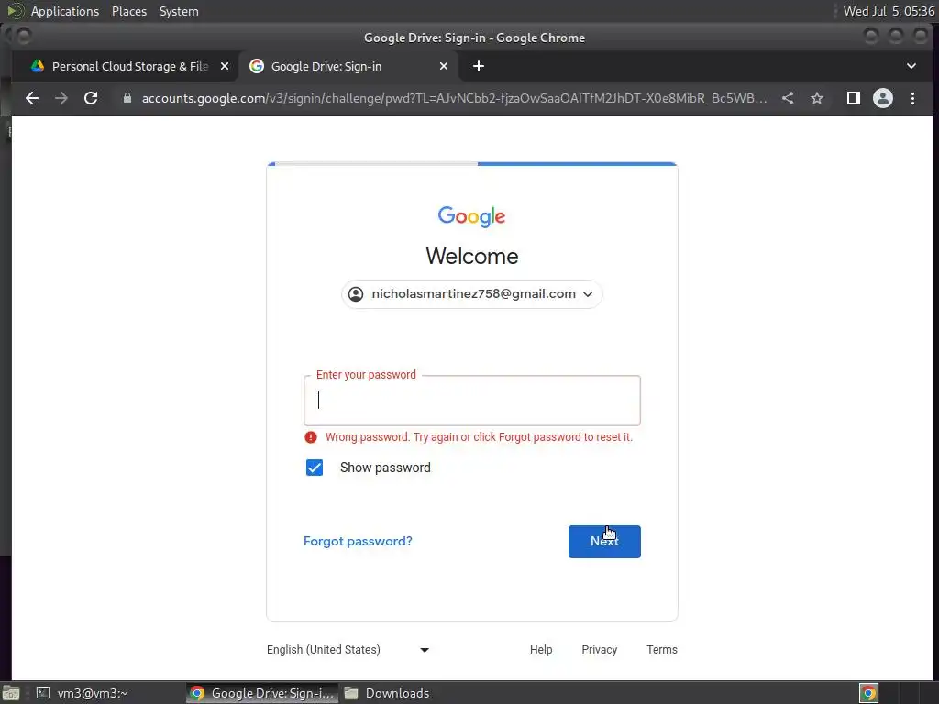Open the side panel icon
This screenshot has width=939, height=704.
[x=854, y=98]
